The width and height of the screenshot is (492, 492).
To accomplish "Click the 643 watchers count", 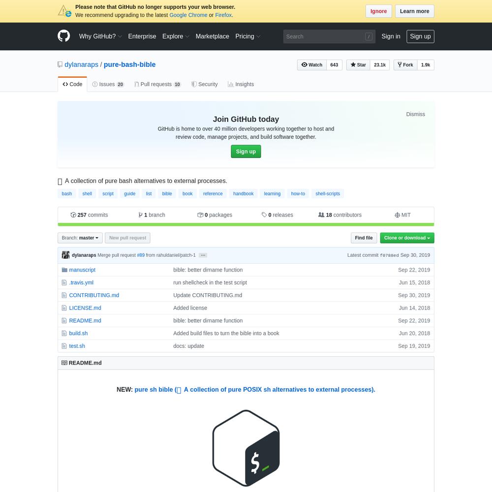I will 334,65.
